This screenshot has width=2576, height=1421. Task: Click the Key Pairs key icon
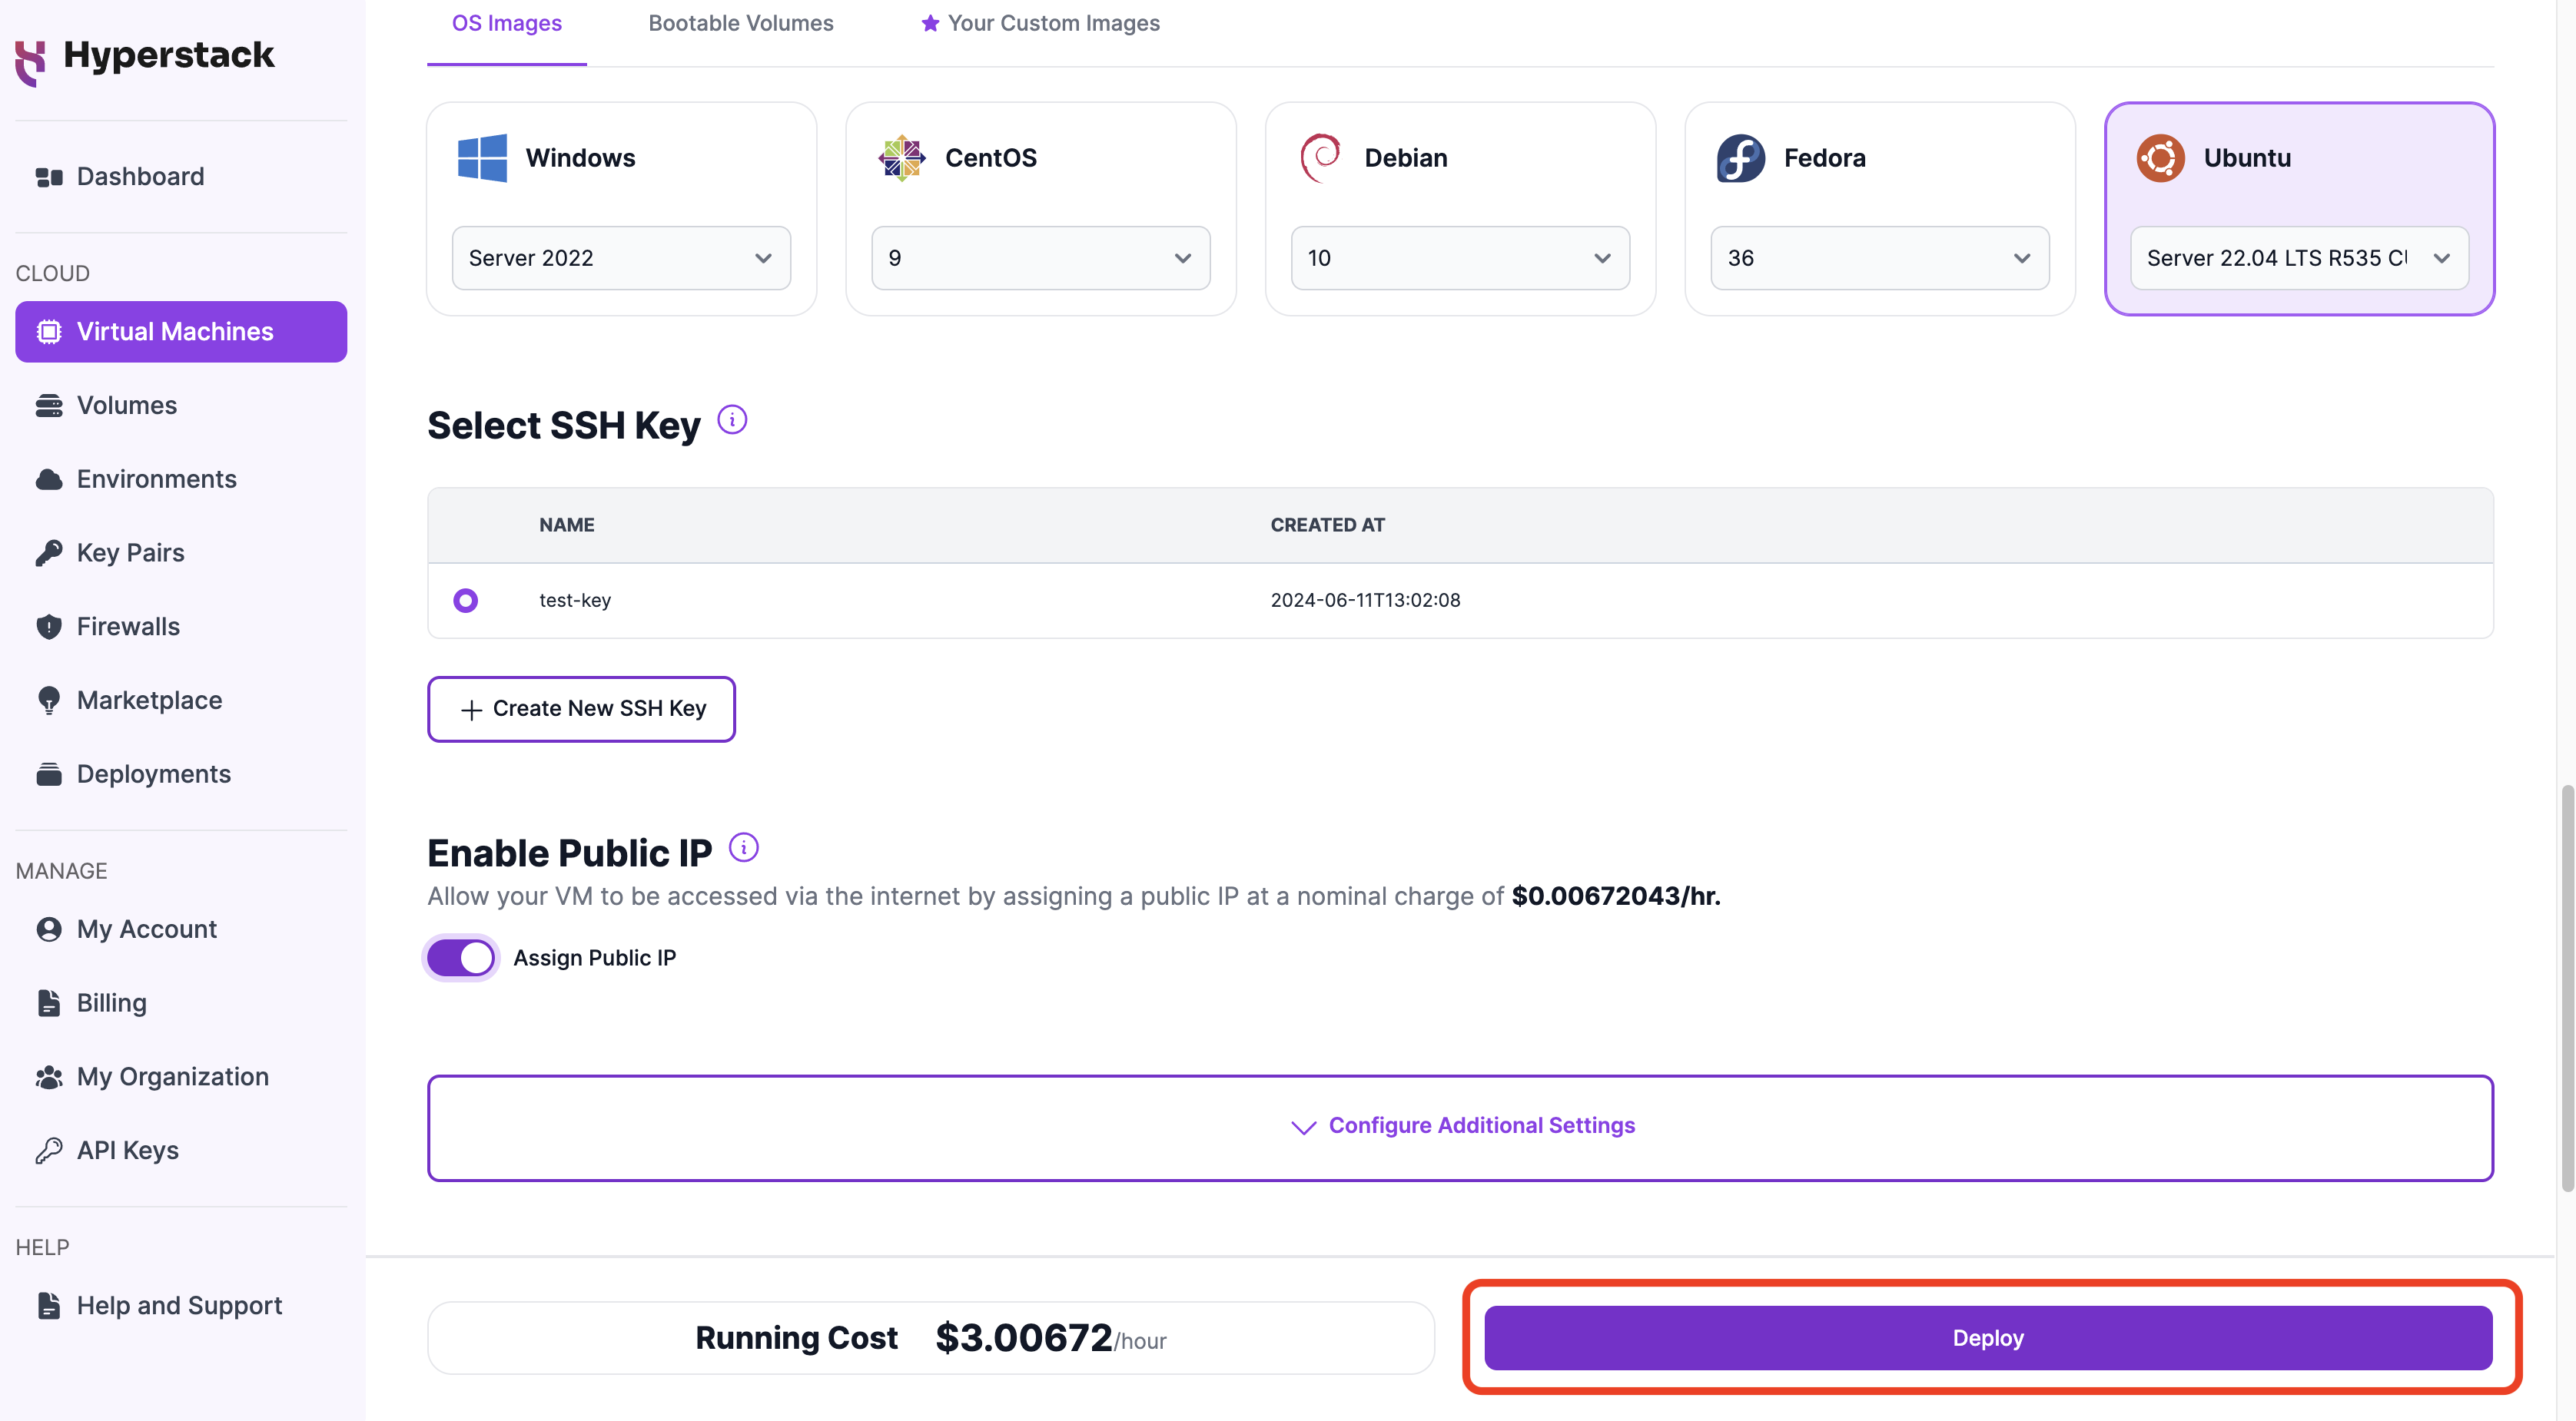click(49, 554)
